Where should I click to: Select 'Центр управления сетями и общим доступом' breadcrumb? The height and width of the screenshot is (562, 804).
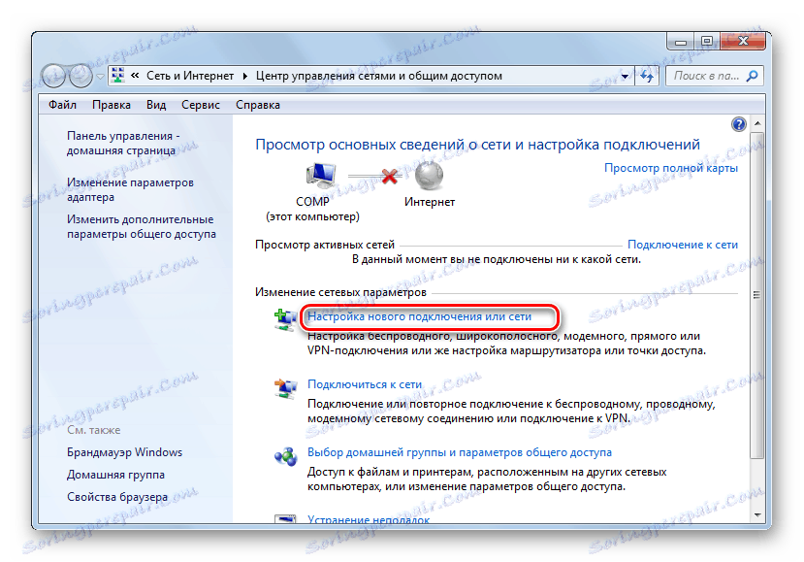pyautogui.click(x=379, y=76)
